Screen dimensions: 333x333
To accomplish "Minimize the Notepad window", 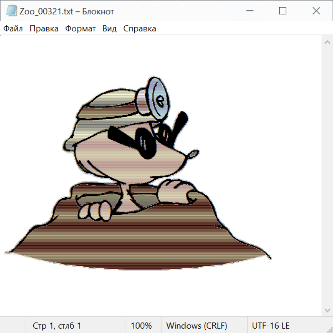I will click(249, 11).
